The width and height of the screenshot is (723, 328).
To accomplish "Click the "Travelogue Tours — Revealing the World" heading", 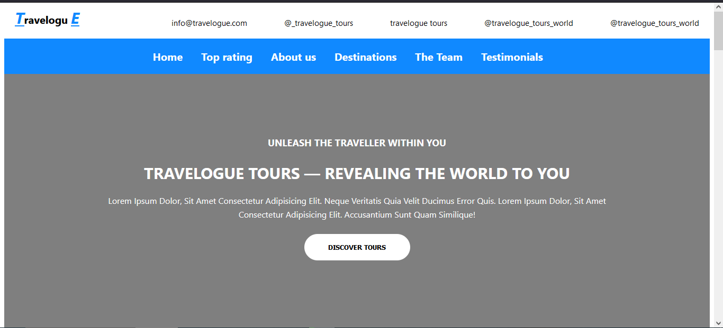I will pos(357,174).
